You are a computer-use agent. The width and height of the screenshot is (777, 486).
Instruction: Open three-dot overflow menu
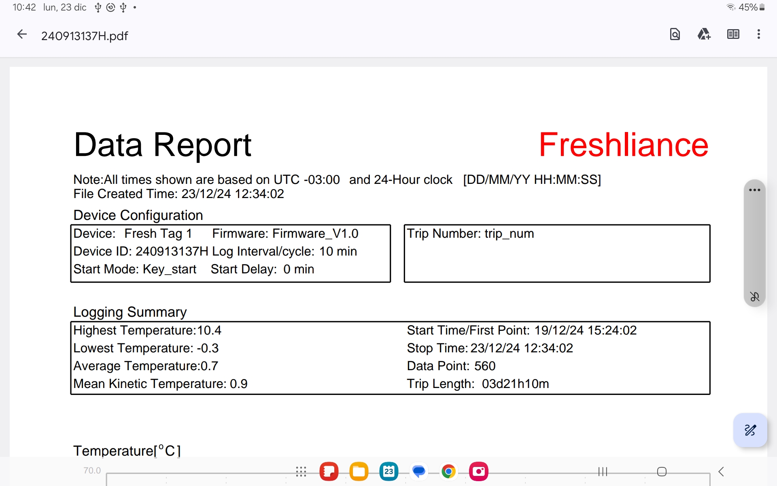tap(759, 34)
